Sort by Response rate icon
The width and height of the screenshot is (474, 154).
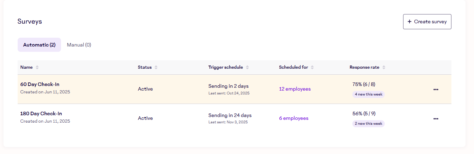(384, 67)
